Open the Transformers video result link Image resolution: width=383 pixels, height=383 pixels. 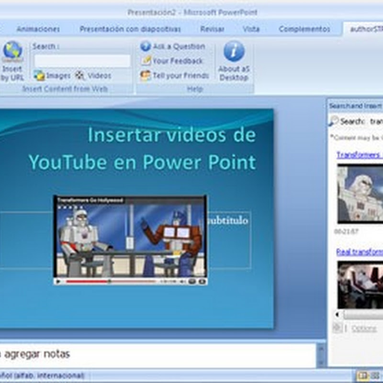tap(360, 155)
